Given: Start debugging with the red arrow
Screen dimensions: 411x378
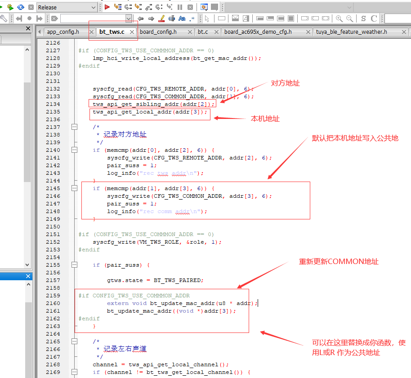Looking at the screenshot, I should [x=107, y=7].
